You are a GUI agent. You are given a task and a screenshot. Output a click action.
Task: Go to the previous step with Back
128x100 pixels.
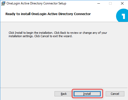64,94
